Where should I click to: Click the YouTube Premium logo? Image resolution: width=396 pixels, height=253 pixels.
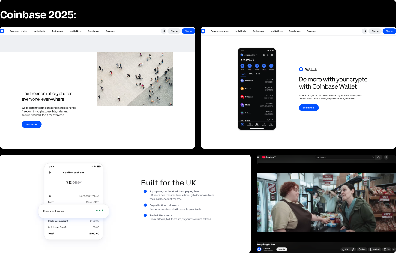[268, 157]
